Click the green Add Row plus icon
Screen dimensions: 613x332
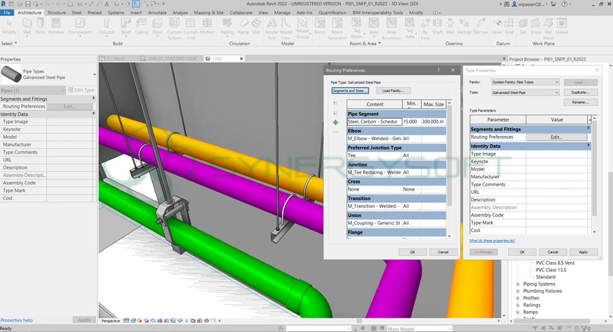pyautogui.click(x=335, y=122)
